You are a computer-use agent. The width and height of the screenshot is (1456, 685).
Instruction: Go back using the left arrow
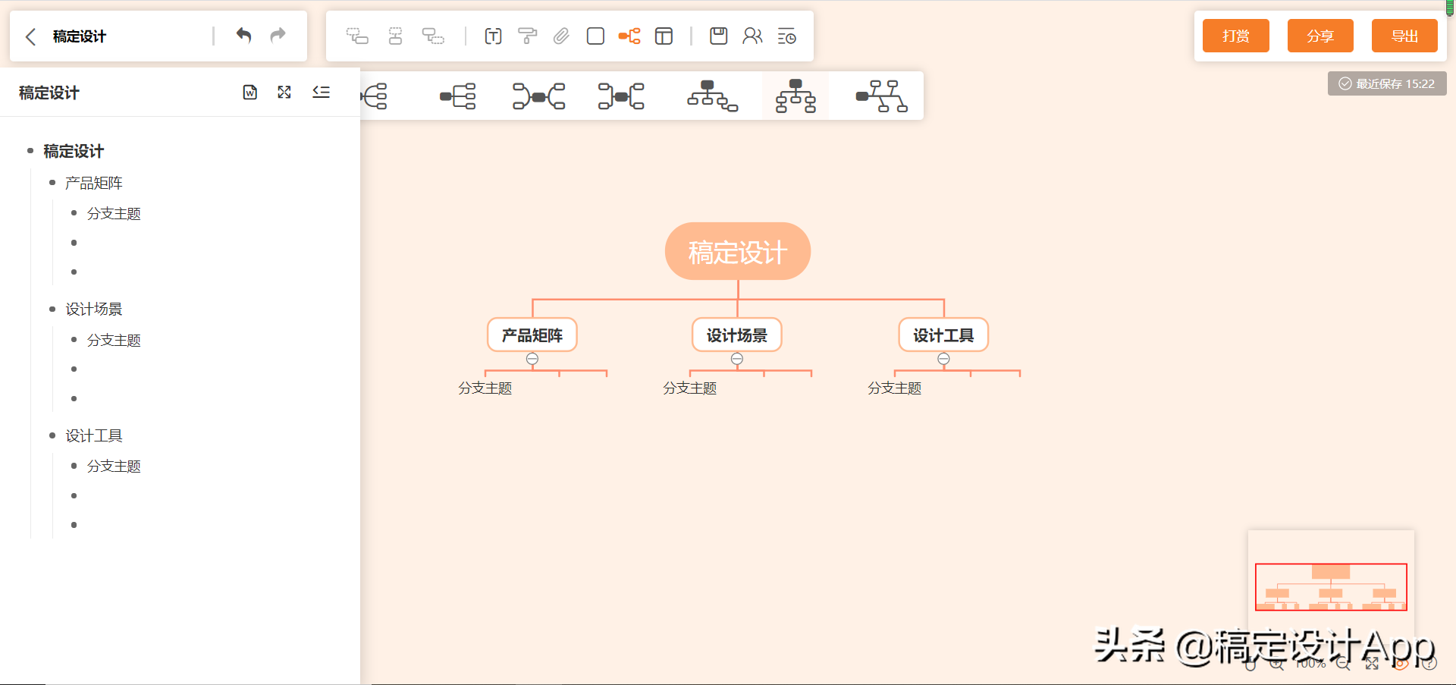(31, 36)
